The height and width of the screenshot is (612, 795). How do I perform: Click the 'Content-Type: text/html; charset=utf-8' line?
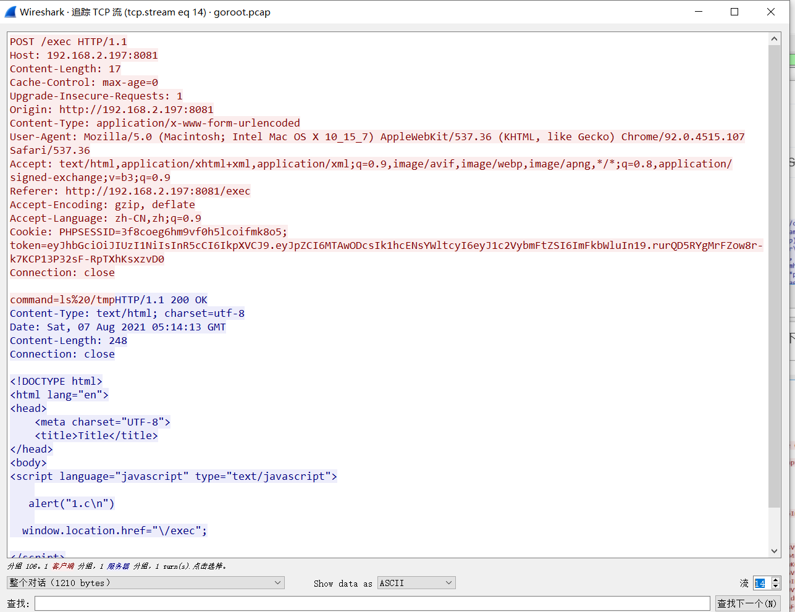[127, 314]
